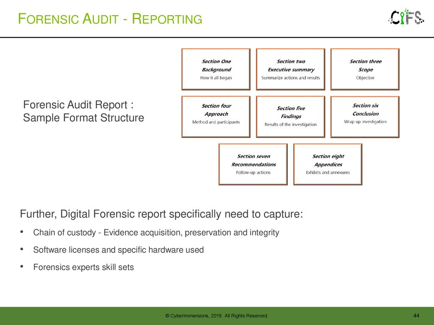434x325 pixels.
Task: Select the text 'Follow-up actions'
Action: tap(253, 173)
